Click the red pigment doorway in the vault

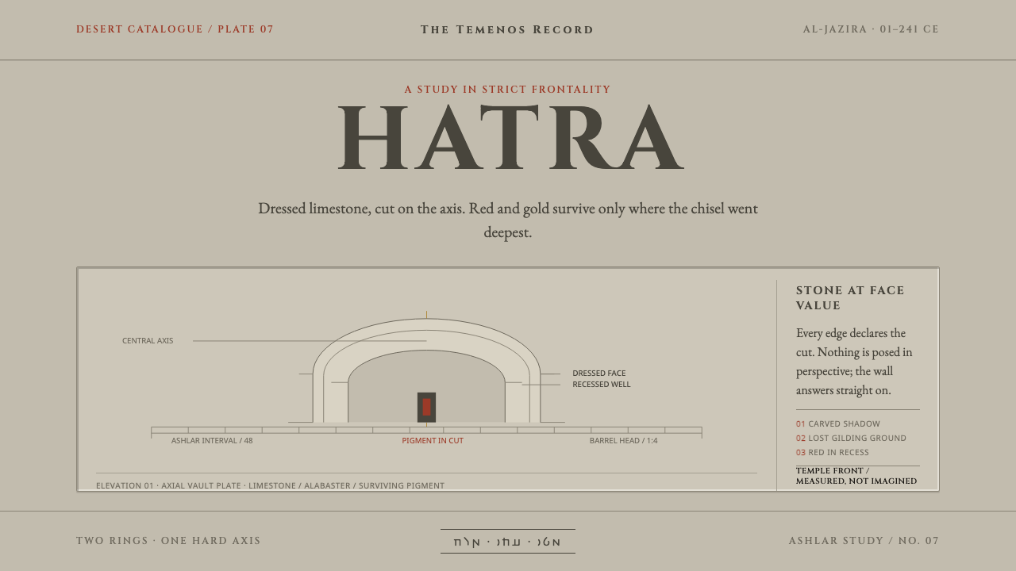click(426, 407)
